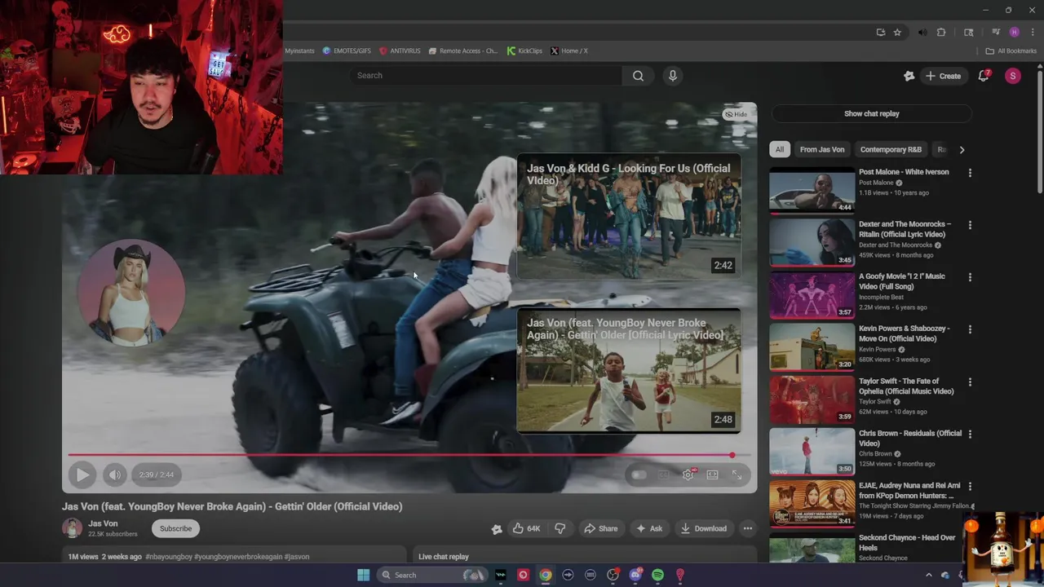Open Looking For Us end screen video

pos(629,218)
